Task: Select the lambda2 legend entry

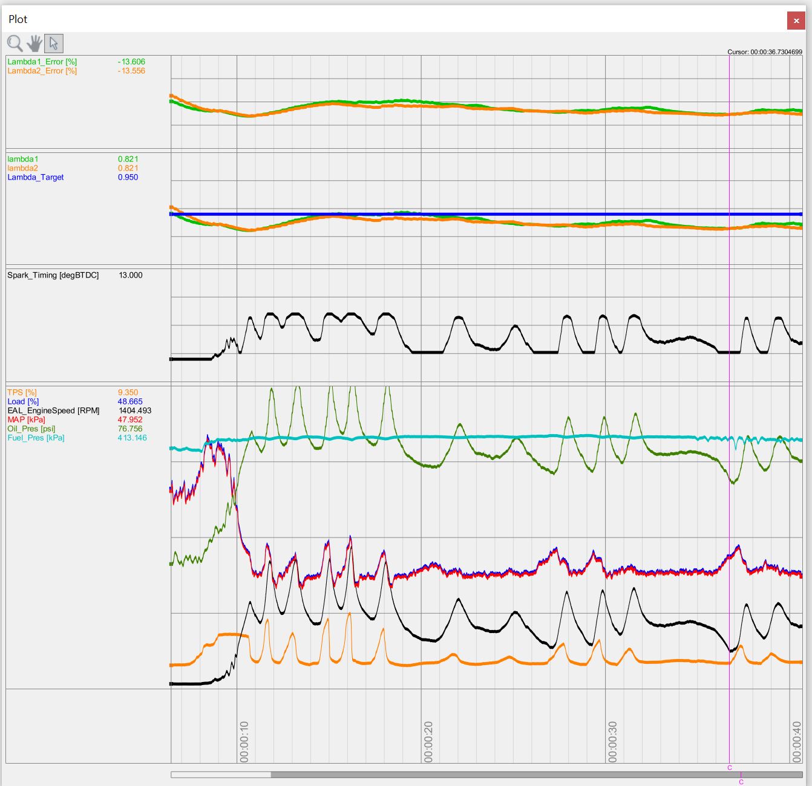Action: click(22, 168)
